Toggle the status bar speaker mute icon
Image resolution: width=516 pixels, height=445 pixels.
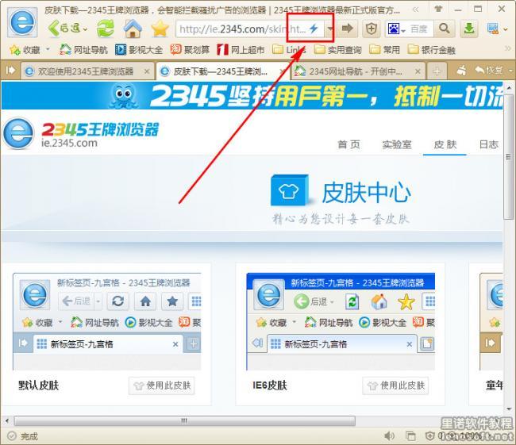pos(390,436)
